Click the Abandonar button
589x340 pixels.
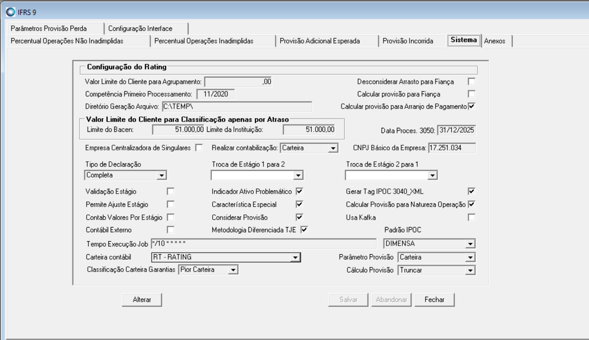[391, 300]
